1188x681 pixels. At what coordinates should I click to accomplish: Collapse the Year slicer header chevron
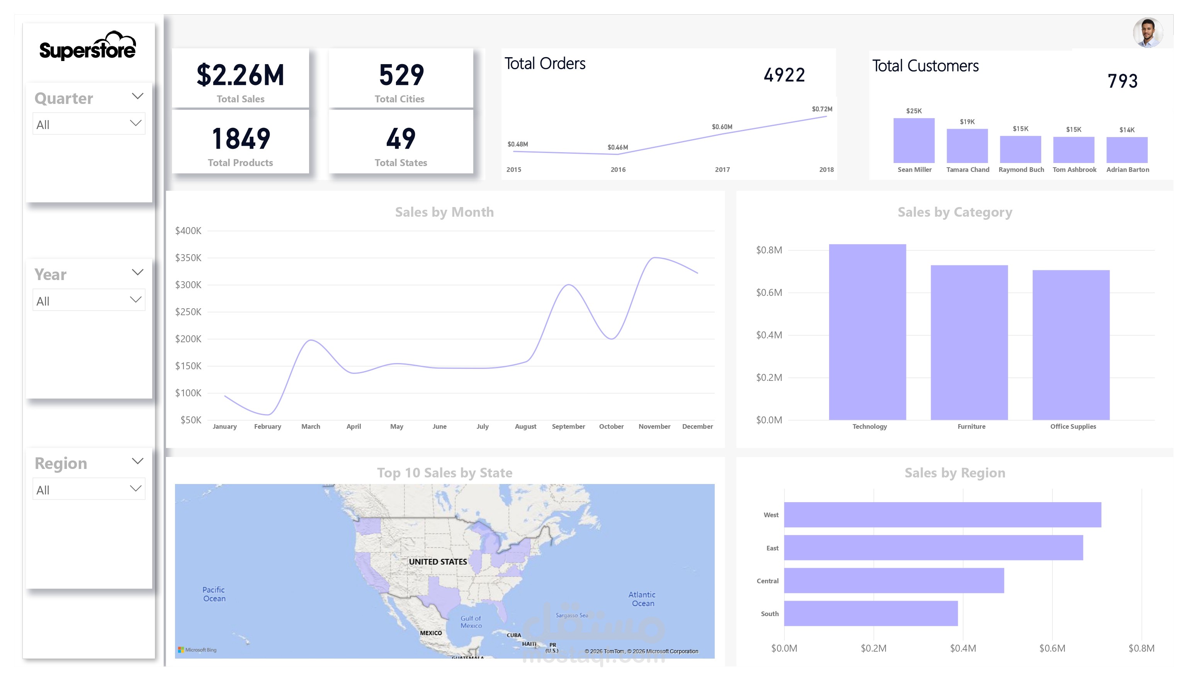[137, 272]
